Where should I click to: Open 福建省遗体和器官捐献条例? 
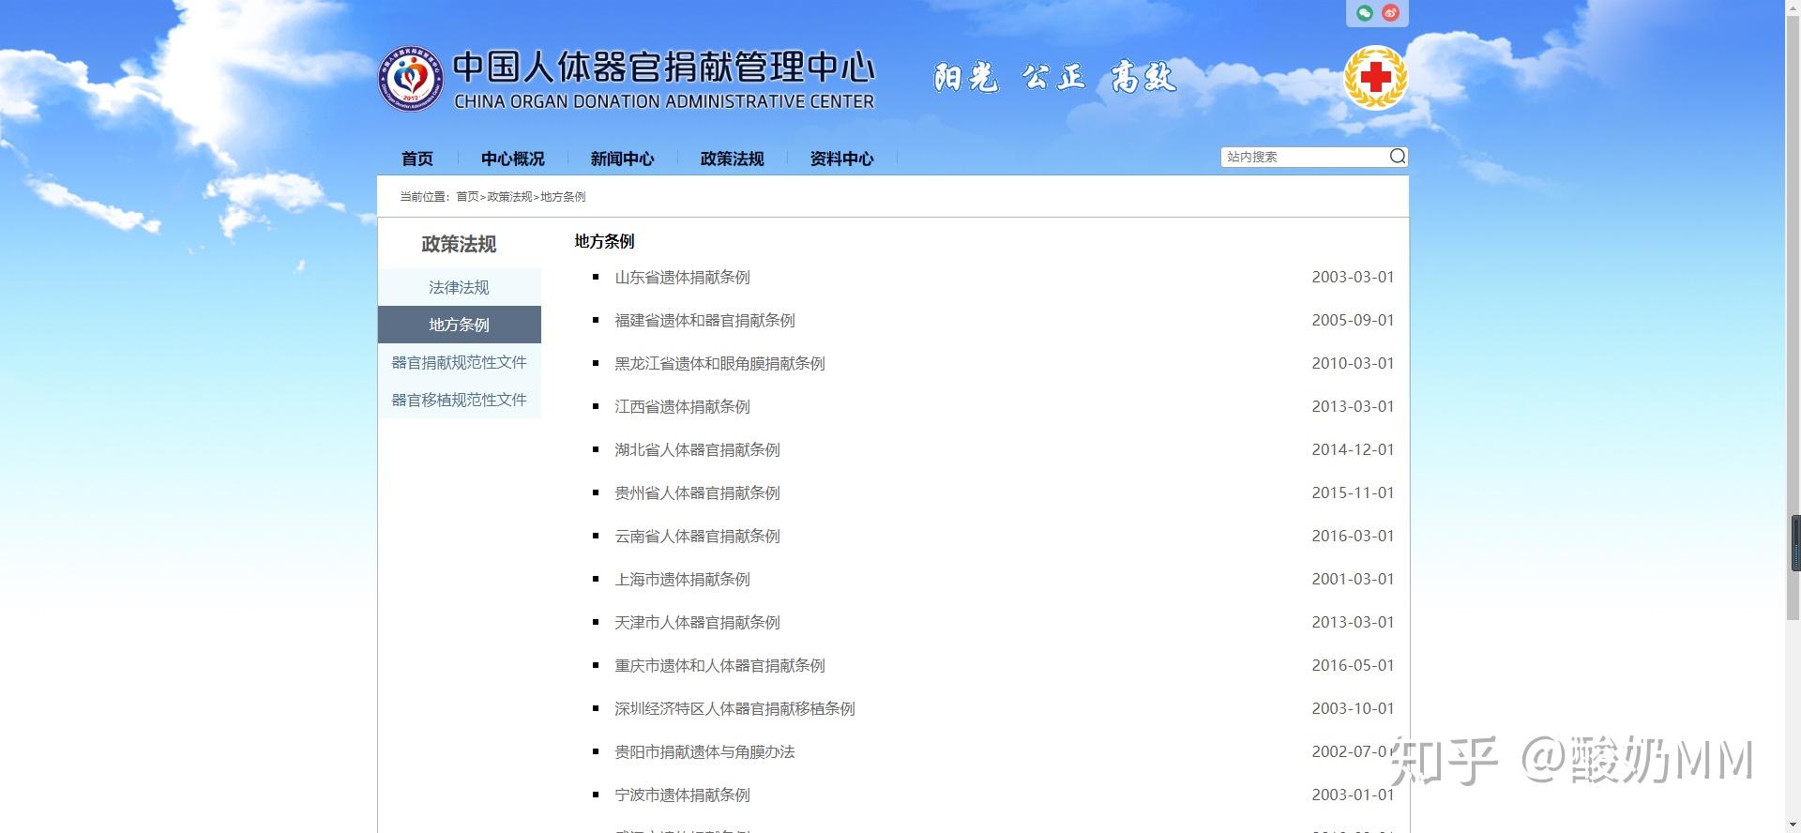705,321
